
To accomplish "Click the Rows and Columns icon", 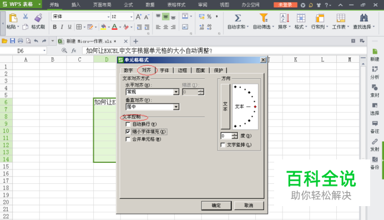I will point(320,18).
